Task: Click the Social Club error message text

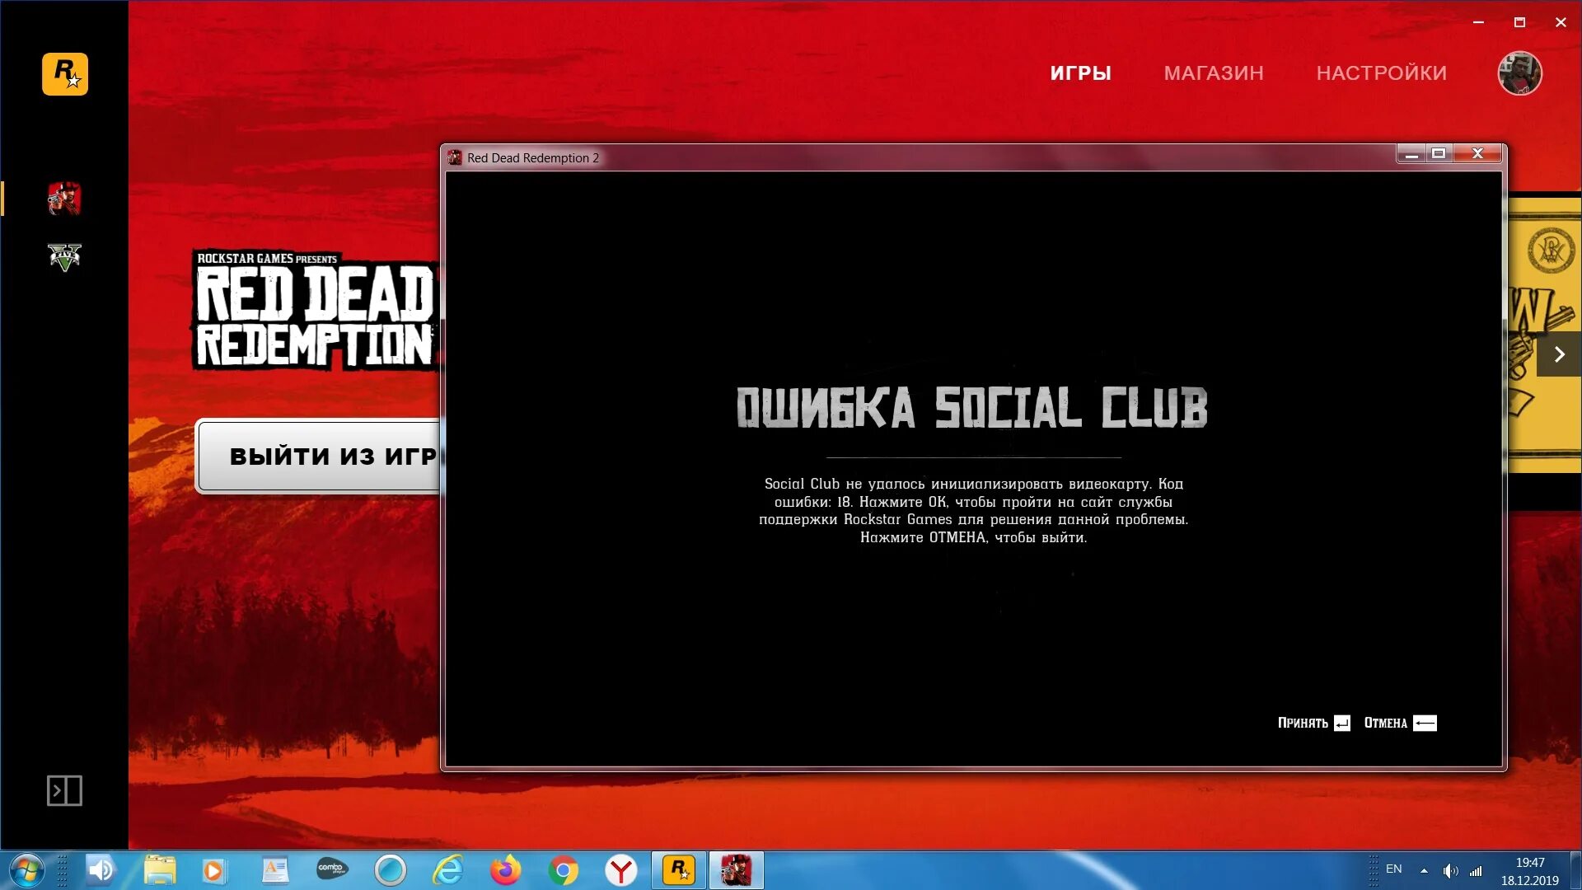Action: (x=973, y=510)
